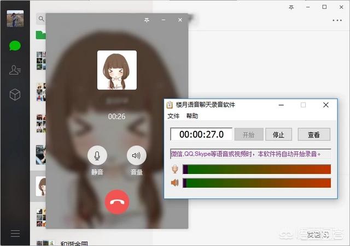The width and height of the screenshot is (350, 246).
Task: Click the recording timer display field
Action: pyautogui.click(x=201, y=134)
